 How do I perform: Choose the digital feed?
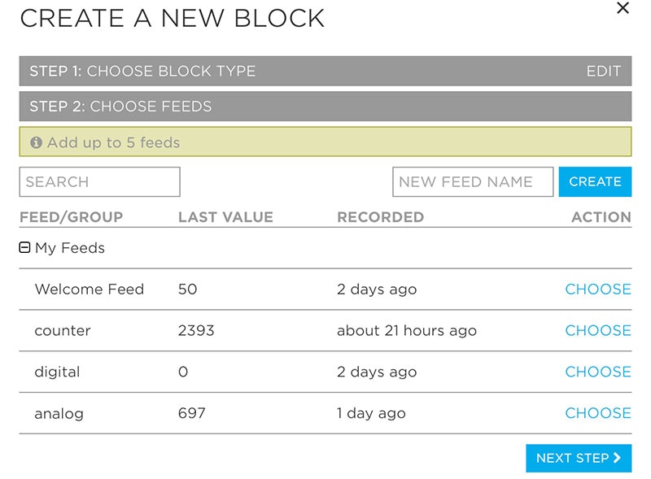click(x=598, y=372)
